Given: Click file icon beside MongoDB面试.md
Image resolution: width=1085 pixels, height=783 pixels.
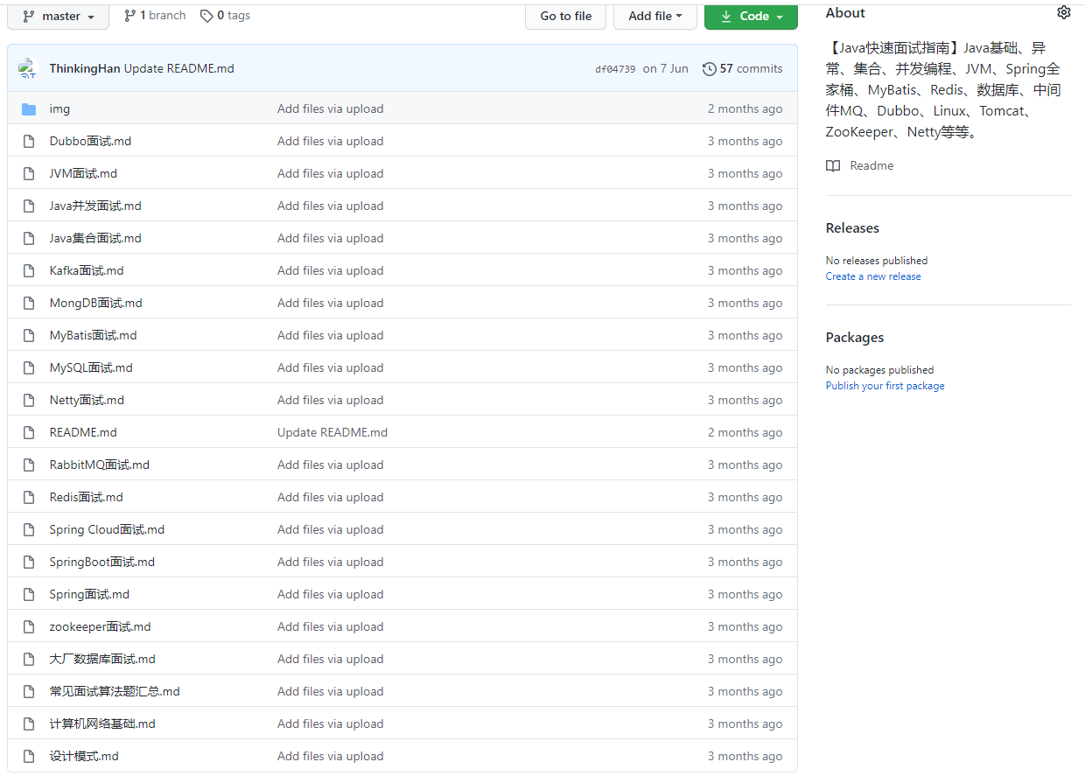Looking at the screenshot, I should click(29, 303).
